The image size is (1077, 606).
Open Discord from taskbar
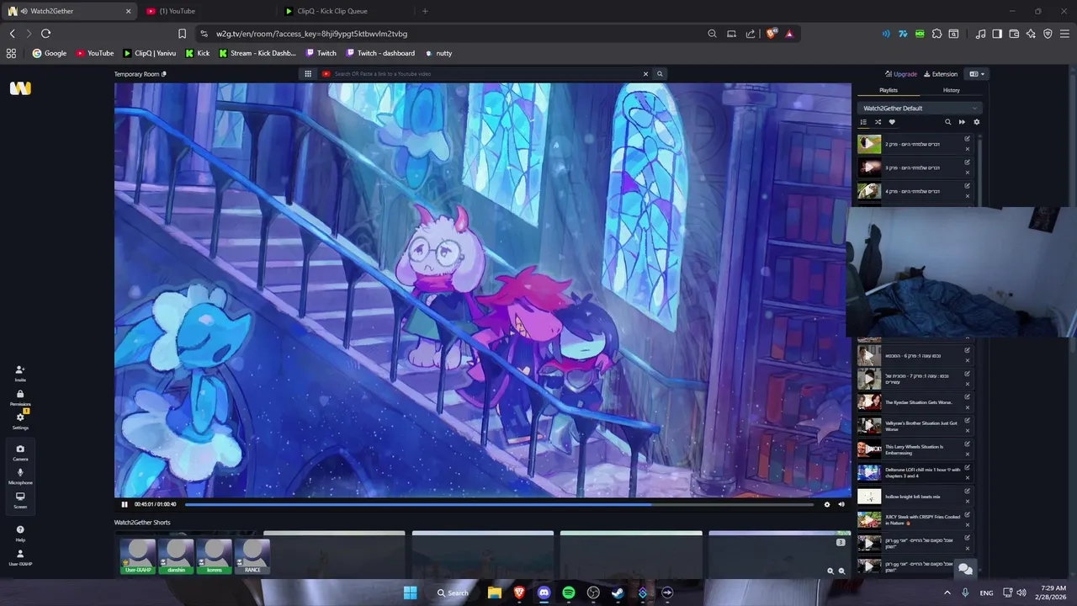[544, 593]
